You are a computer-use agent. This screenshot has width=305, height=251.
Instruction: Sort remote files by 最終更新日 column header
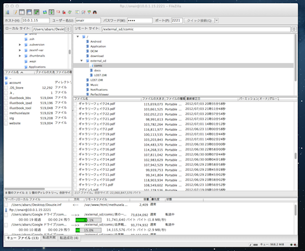point(211,98)
